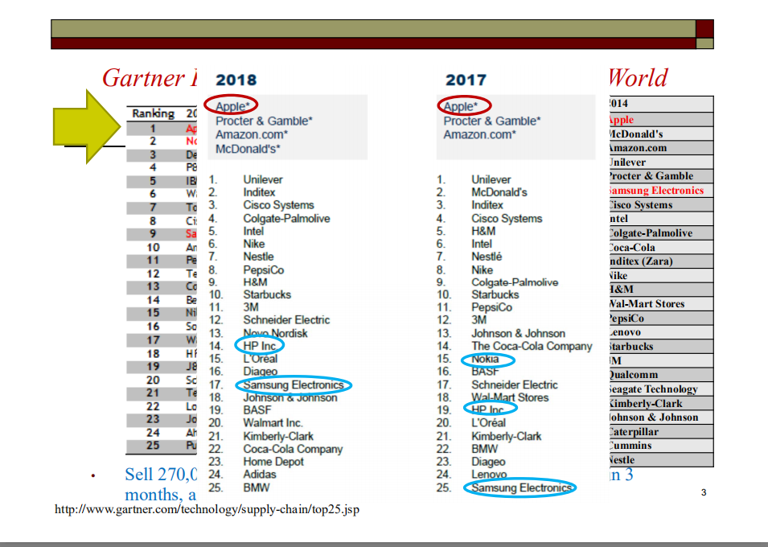Viewport: 768px width, 547px height.
Task: Click "Unilever" ranked 1 in 2018 list
Action: coord(263,180)
